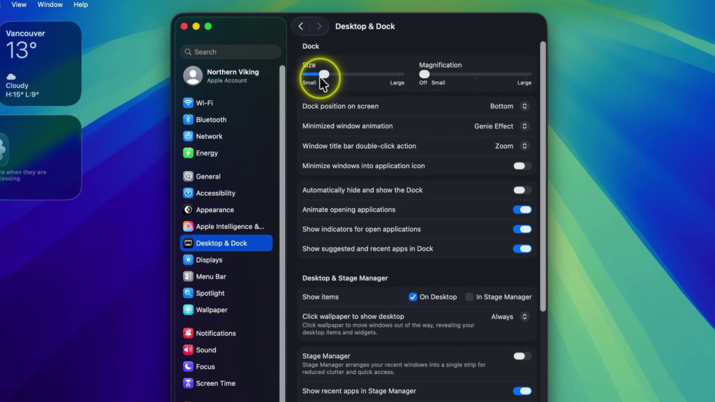Click the Screen Time hourglass icon
The height and width of the screenshot is (402, 715).
pyautogui.click(x=188, y=383)
